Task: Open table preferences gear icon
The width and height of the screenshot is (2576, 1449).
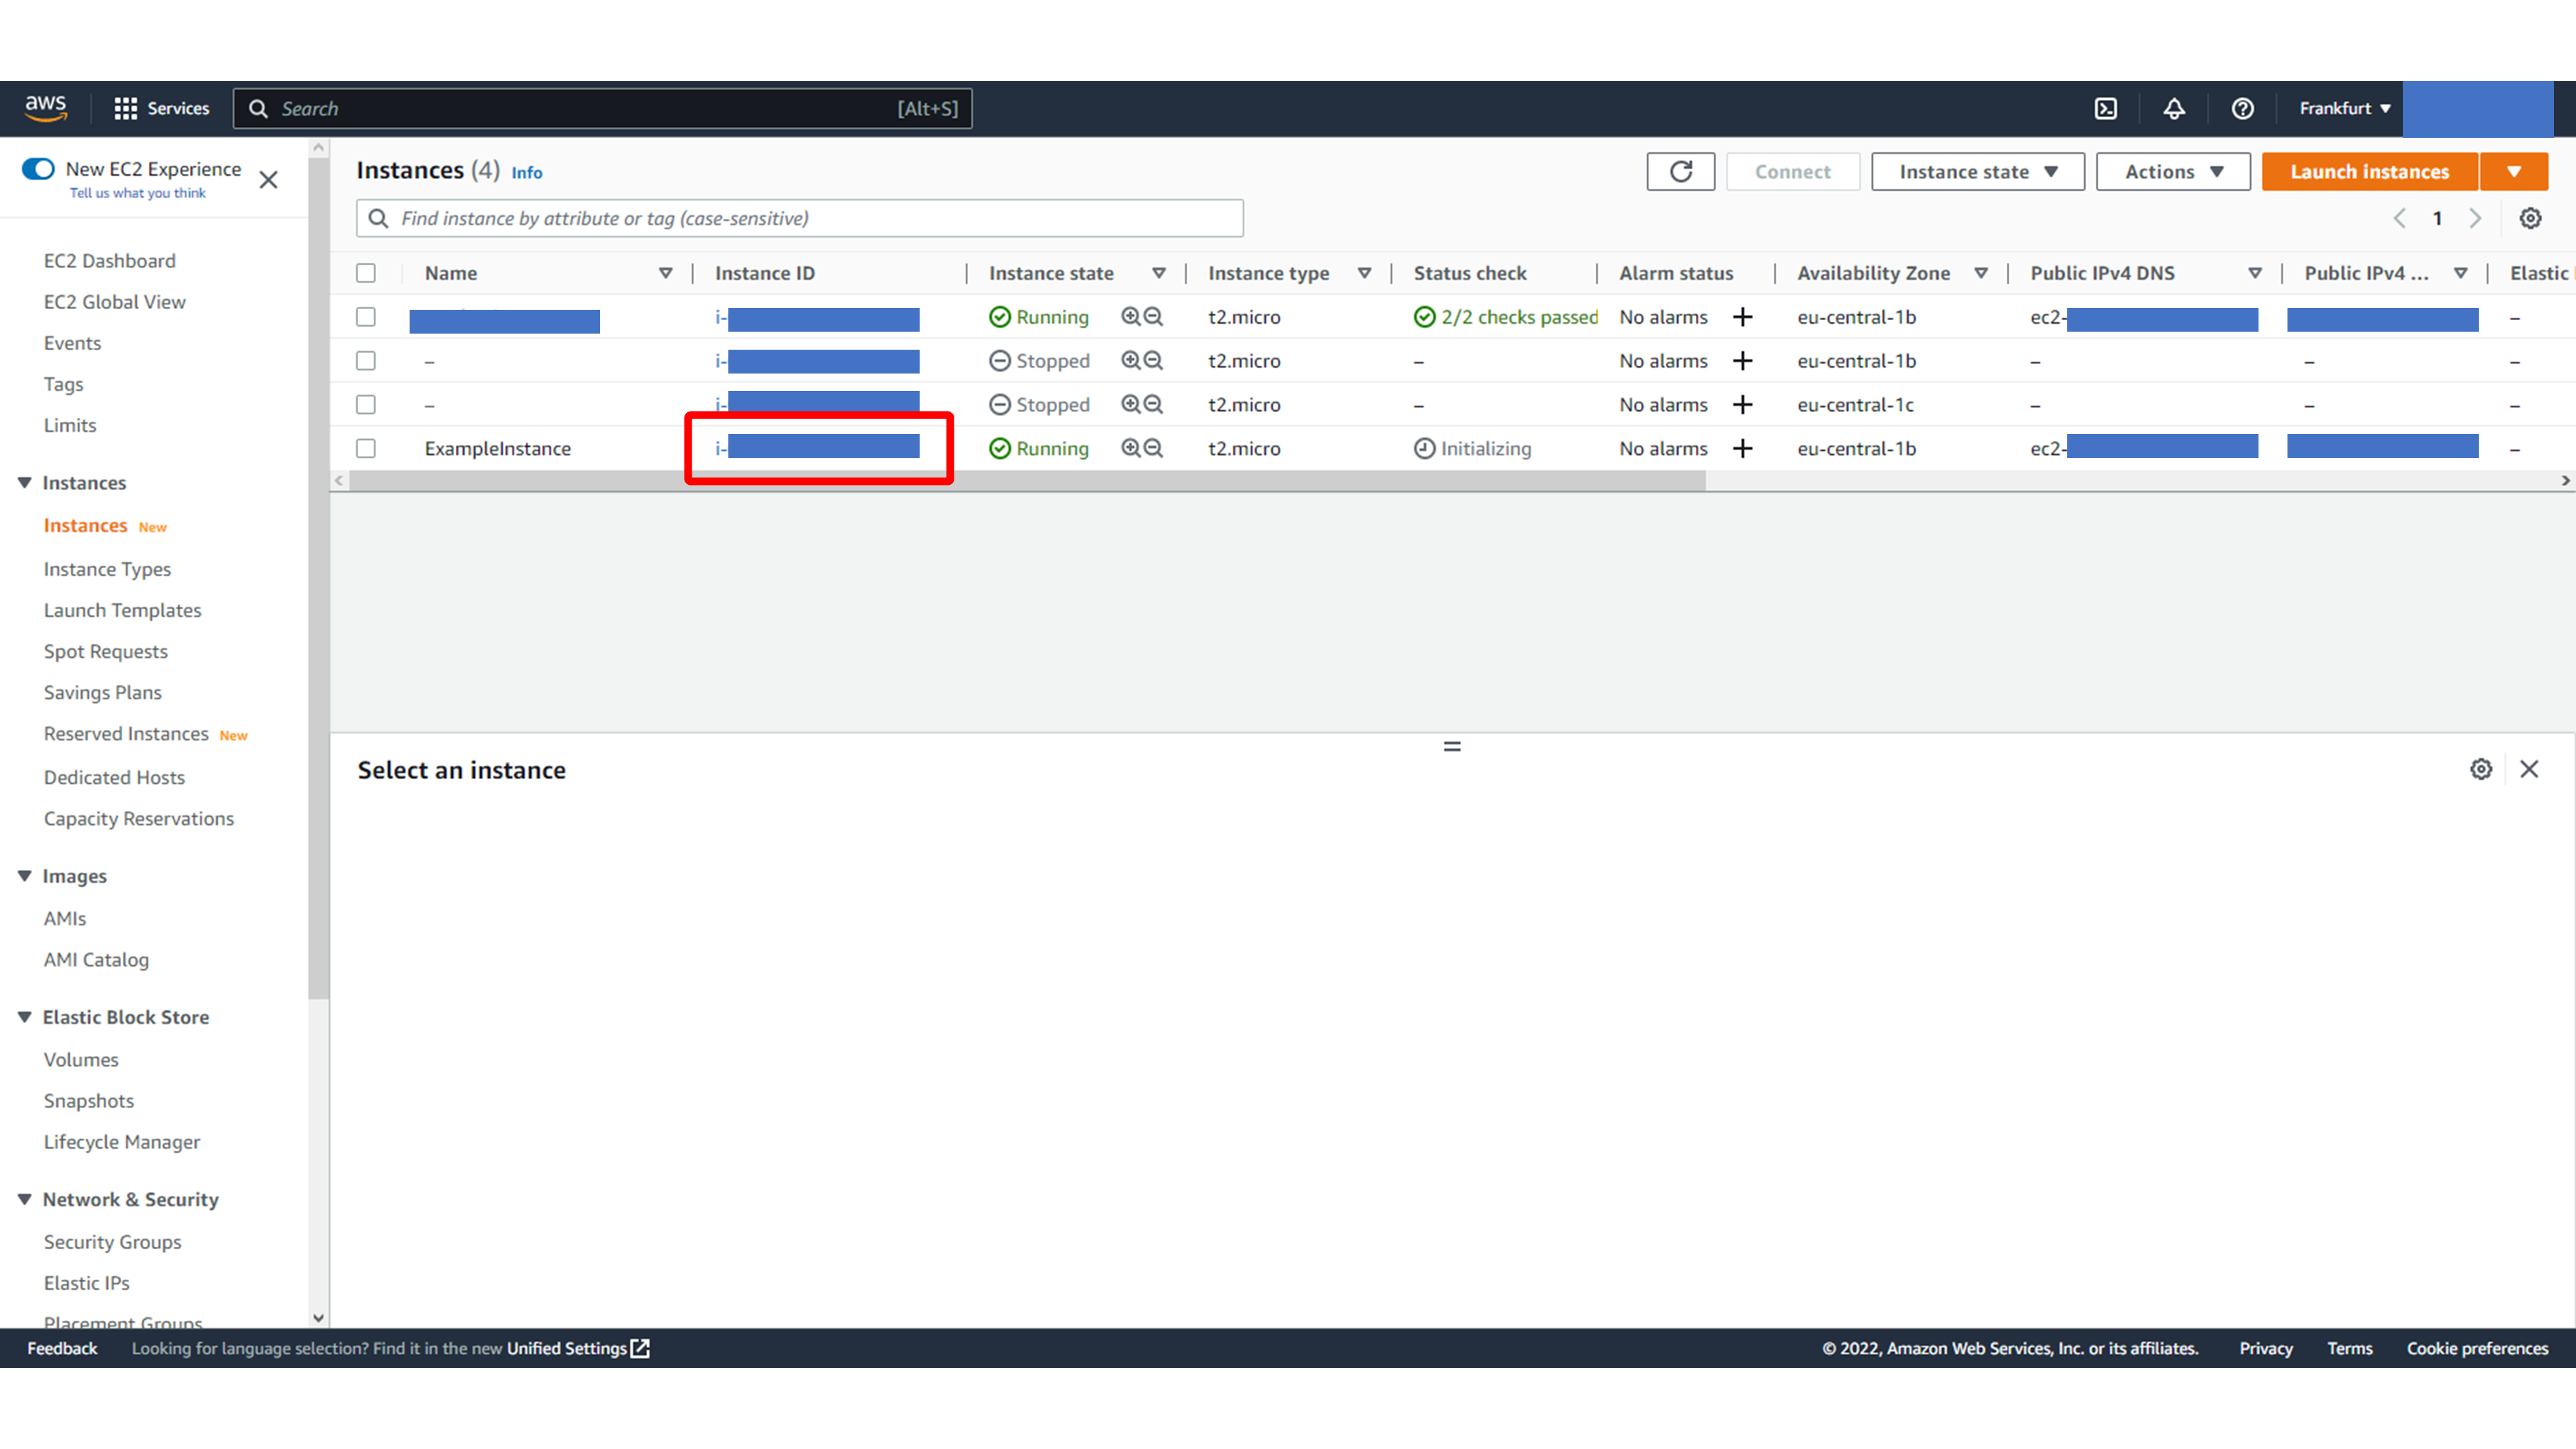Action: click(2530, 218)
